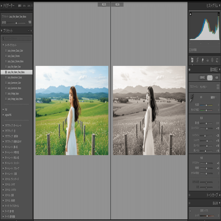Image resolution: width=221 pixels, height=221 pixels.
Task: Click the 白黒ミックス target adjustment icon
Action: [x=190, y=211]
